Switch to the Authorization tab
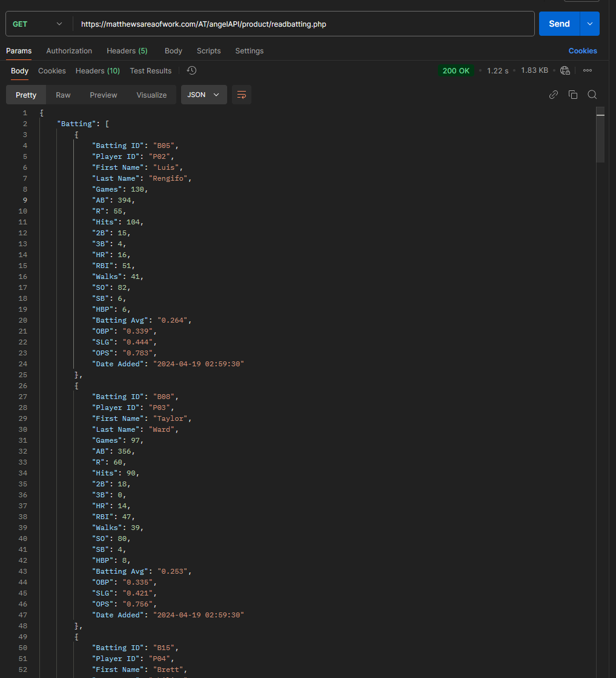Viewport: 616px width, 678px height. click(69, 50)
